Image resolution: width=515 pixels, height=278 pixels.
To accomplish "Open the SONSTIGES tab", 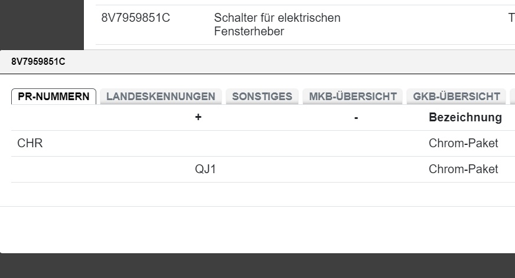I will click(x=262, y=97).
